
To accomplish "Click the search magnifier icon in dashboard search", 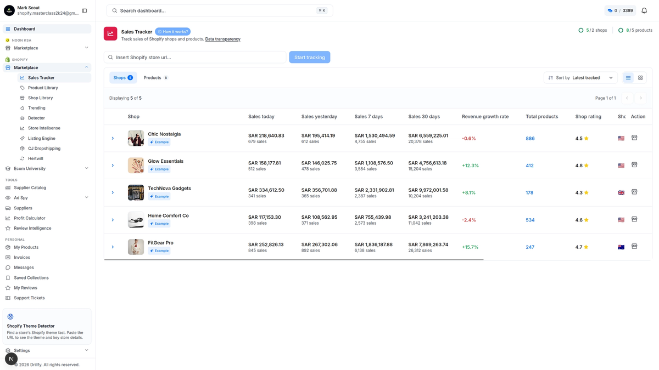I will pos(115,10).
